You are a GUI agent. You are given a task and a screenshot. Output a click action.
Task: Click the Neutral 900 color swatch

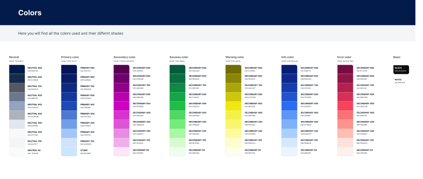coord(17,69)
